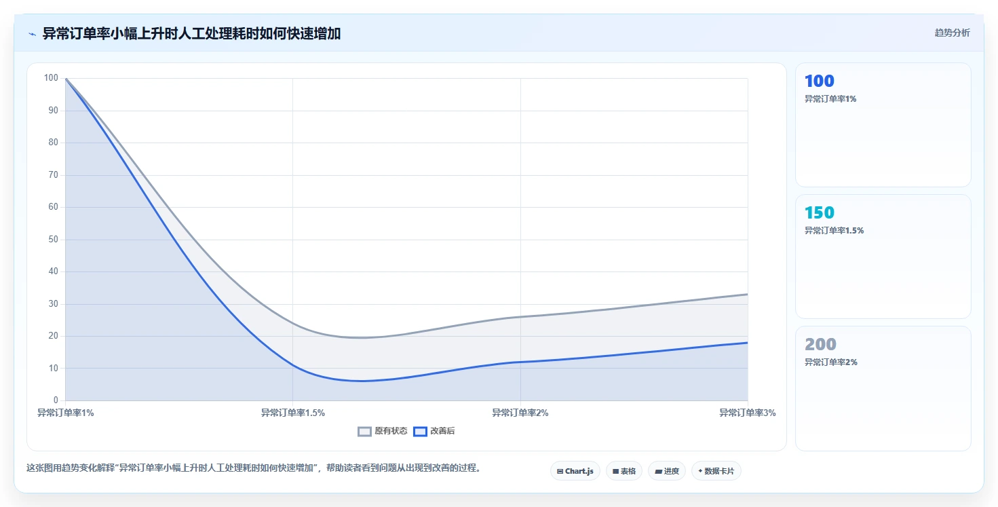Click y-axis tick label 100

52,78
